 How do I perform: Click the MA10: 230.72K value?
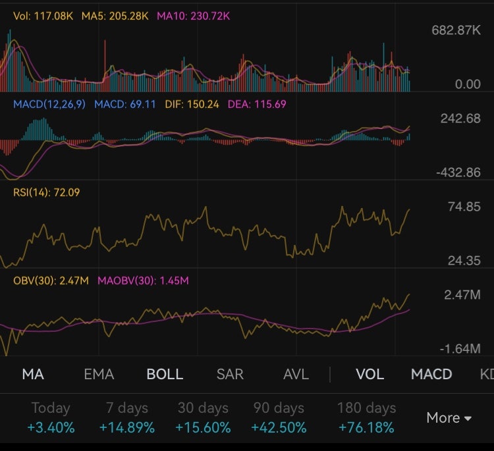pos(194,16)
